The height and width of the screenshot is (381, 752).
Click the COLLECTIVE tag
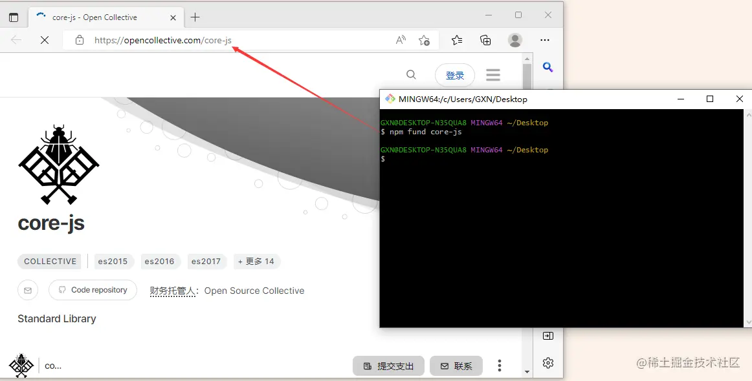tap(50, 262)
